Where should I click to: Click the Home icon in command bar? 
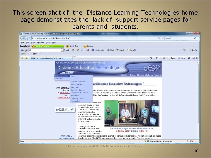(151, 58)
